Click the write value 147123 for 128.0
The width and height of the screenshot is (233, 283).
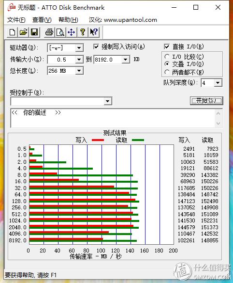tap(187, 201)
